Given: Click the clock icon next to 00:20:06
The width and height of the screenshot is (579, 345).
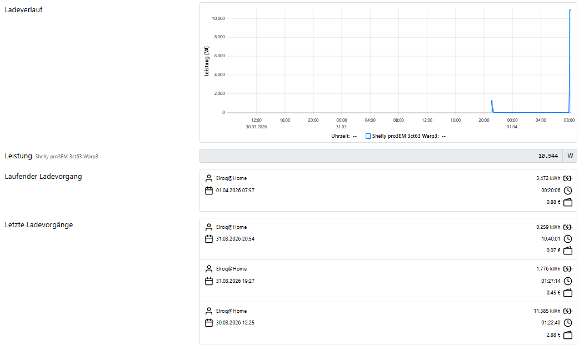Looking at the screenshot, I should point(567,191).
